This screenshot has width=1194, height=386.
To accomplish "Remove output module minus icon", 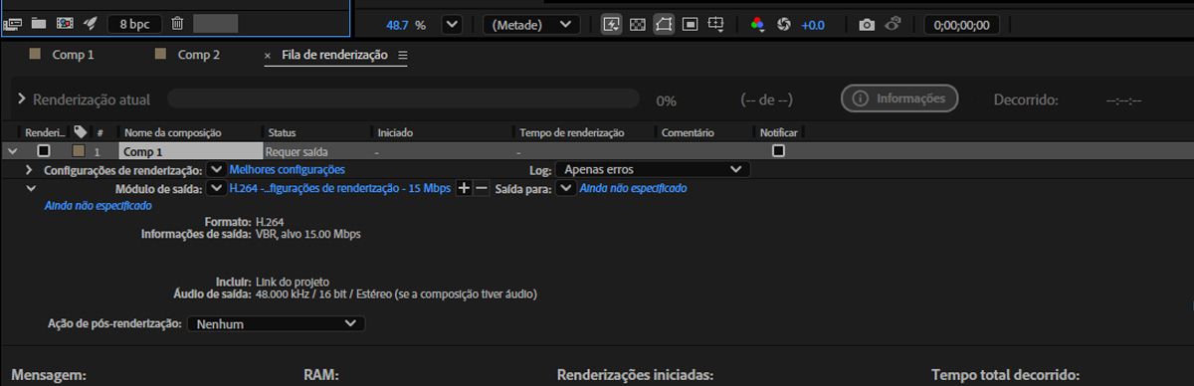I will [481, 188].
